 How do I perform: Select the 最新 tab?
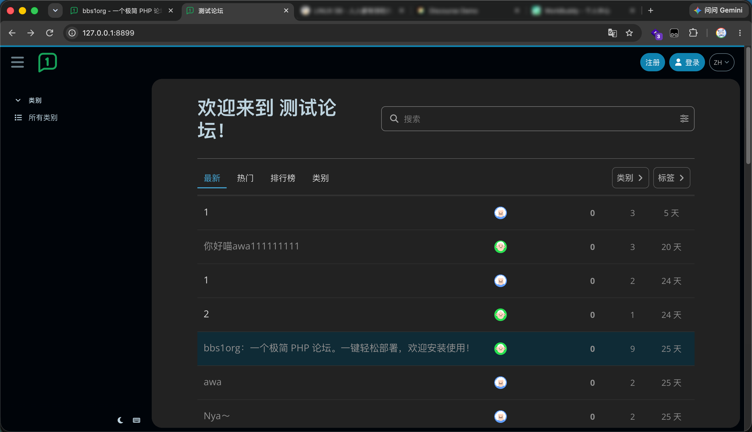pos(212,178)
